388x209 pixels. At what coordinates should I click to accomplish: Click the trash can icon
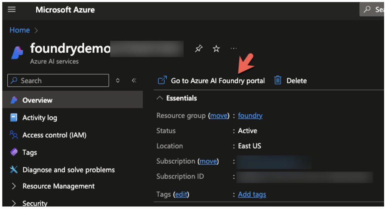278,80
